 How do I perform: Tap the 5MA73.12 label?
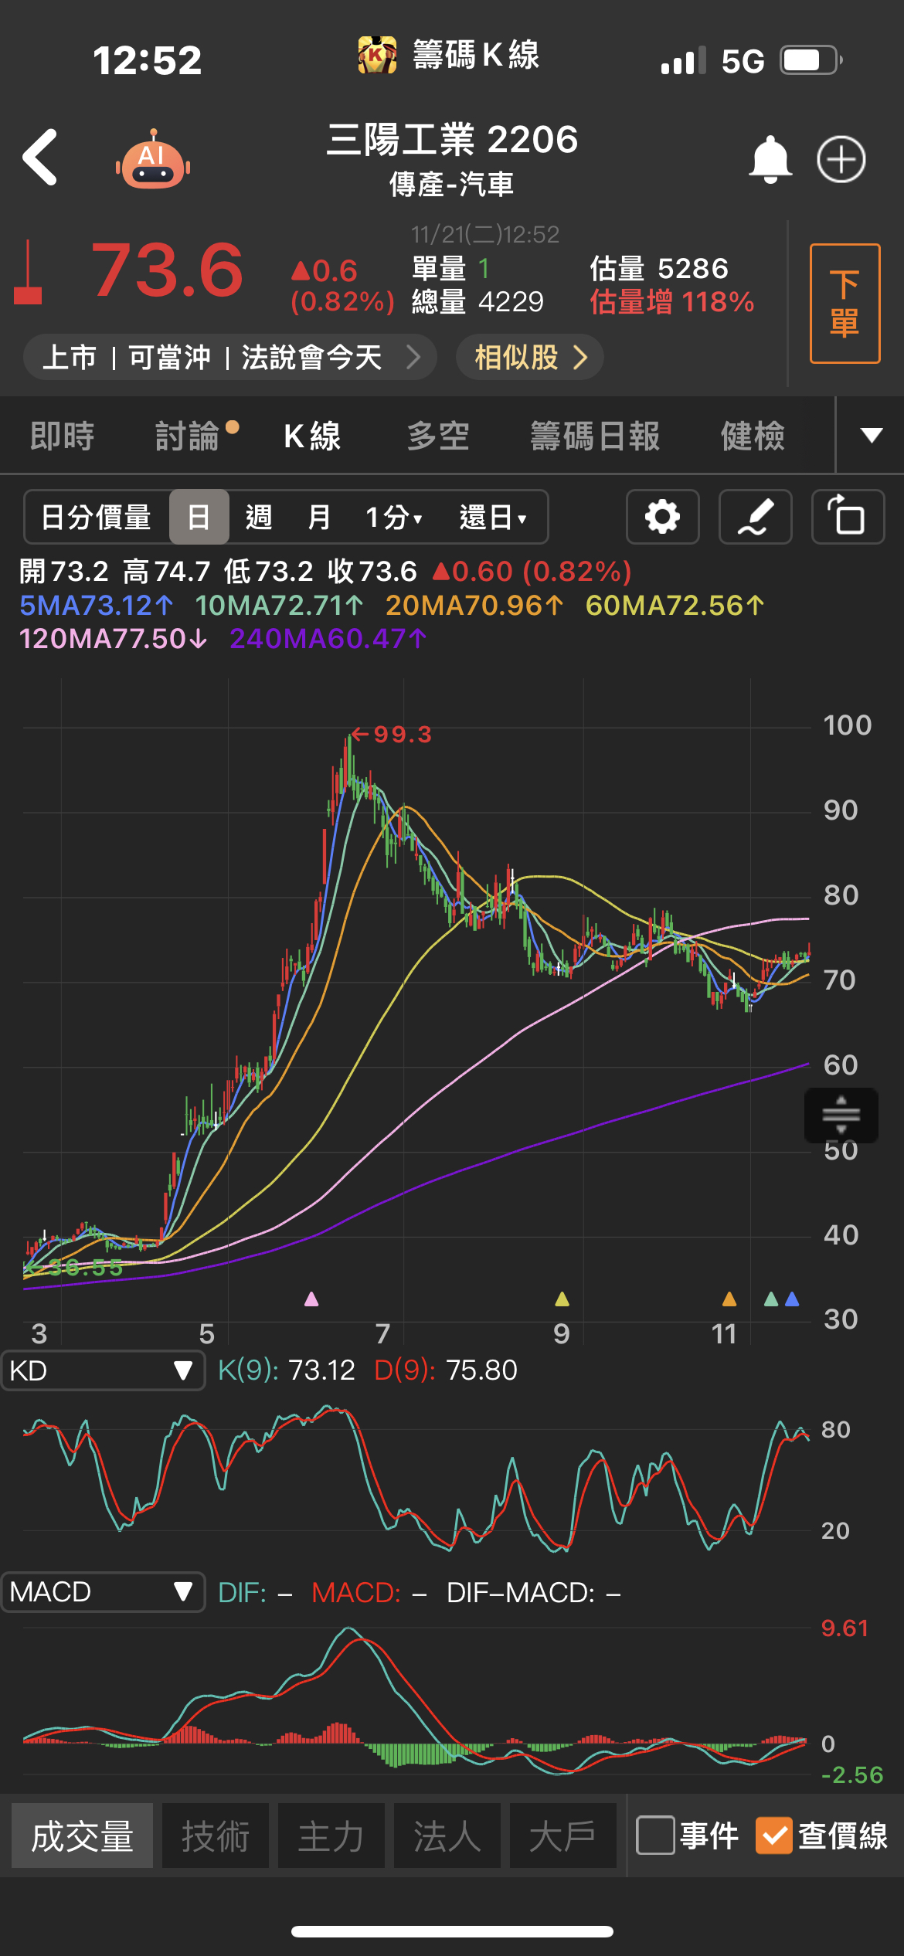point(97,605)
